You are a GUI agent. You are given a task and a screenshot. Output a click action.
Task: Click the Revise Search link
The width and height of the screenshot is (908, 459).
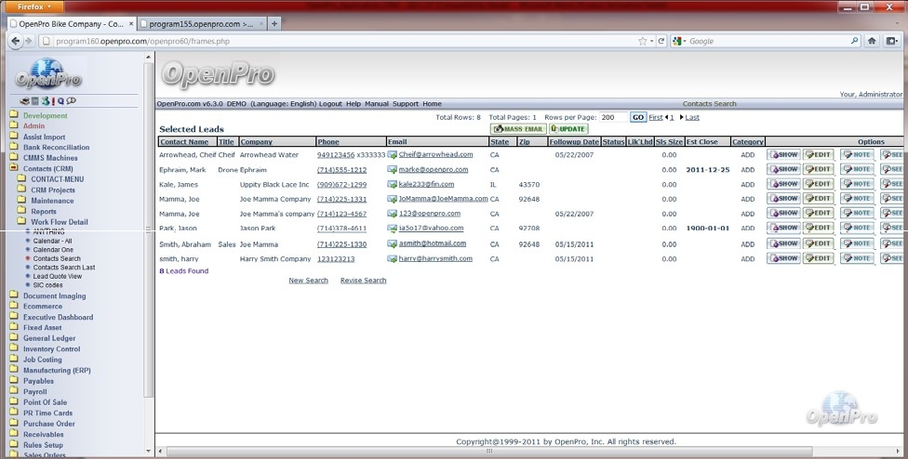(363, 280)
